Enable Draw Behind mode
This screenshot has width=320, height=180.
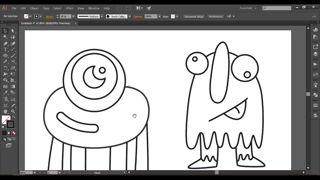(x=9, y=139)
